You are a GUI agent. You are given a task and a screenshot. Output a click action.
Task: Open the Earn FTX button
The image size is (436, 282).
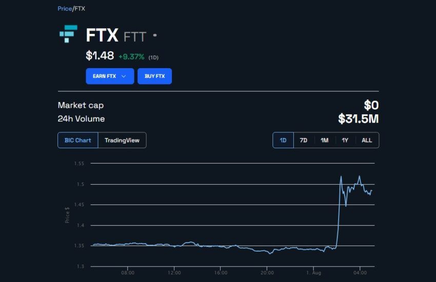[x=110, y=76]
